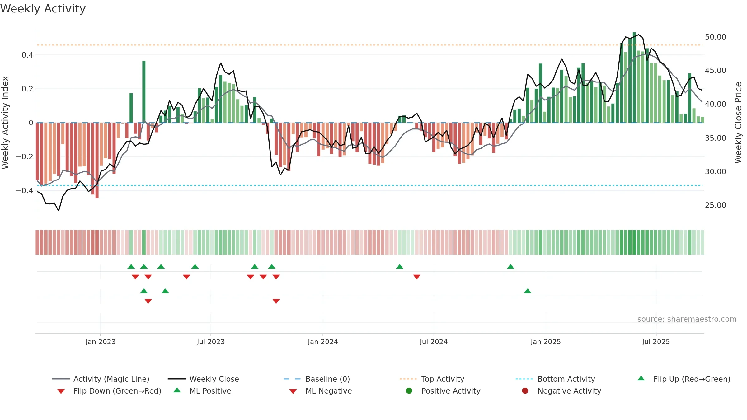Click the red ML Negative triangle icon in legend
This screenshot has height=420, width=747.
click(x=293, y=391)
